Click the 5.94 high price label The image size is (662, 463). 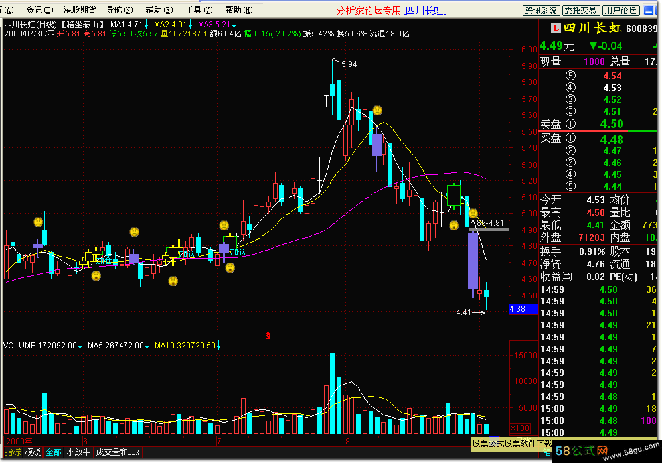click(349, 64)
